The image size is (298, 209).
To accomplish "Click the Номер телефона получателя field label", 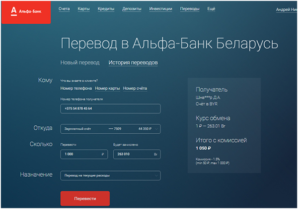I will point(81,99).
